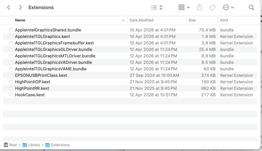This screenshot has height=151, width=262.
Task: Click the file name AppleIntelTGLGraphics.kext
Action: pos(42,37)
